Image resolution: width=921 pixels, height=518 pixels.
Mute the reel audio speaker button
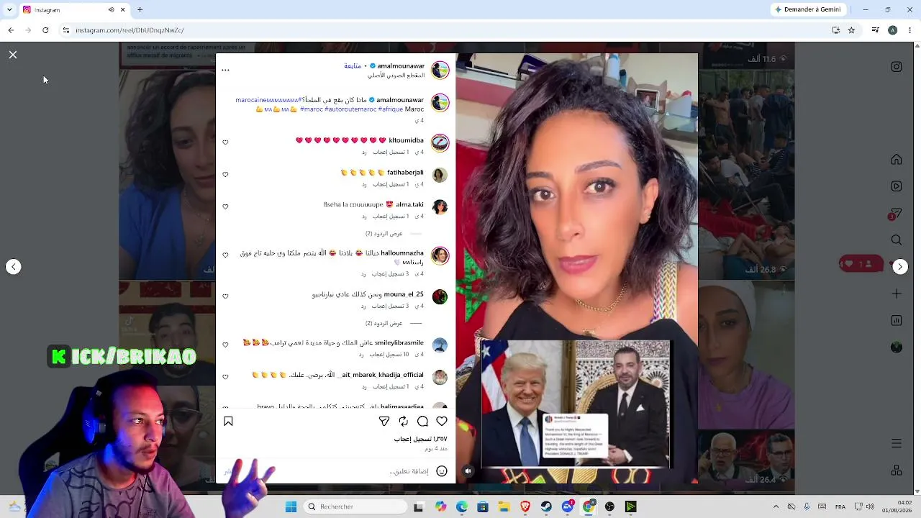468,471
